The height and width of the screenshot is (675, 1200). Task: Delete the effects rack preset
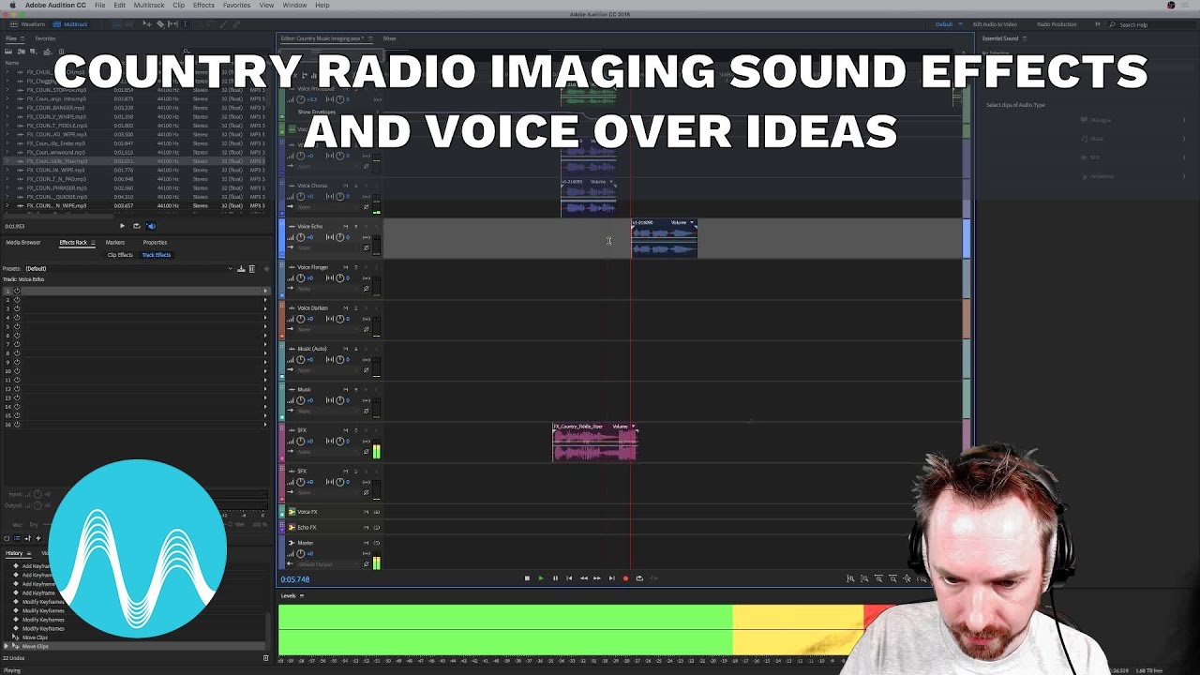[251, 269]
